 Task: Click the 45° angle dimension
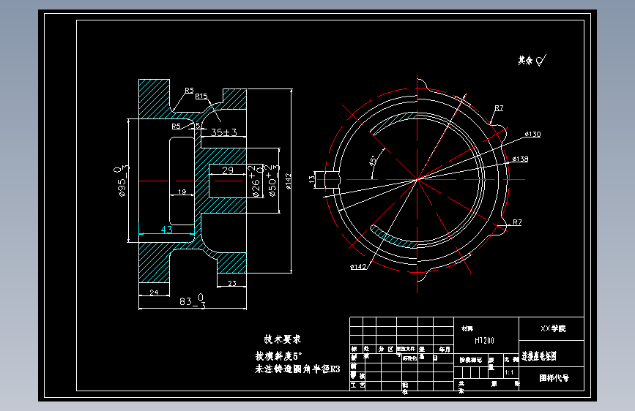coord(373,161)
